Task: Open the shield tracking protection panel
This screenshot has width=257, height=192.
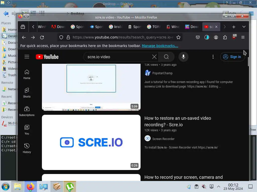Action: (x=61, y=37)
